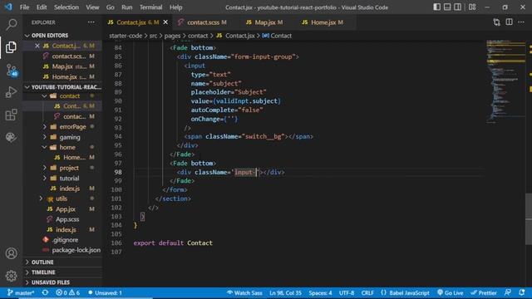Screen dimensions: 532x299
Task: Open the Explorer view icon
Action: point(11,47)
